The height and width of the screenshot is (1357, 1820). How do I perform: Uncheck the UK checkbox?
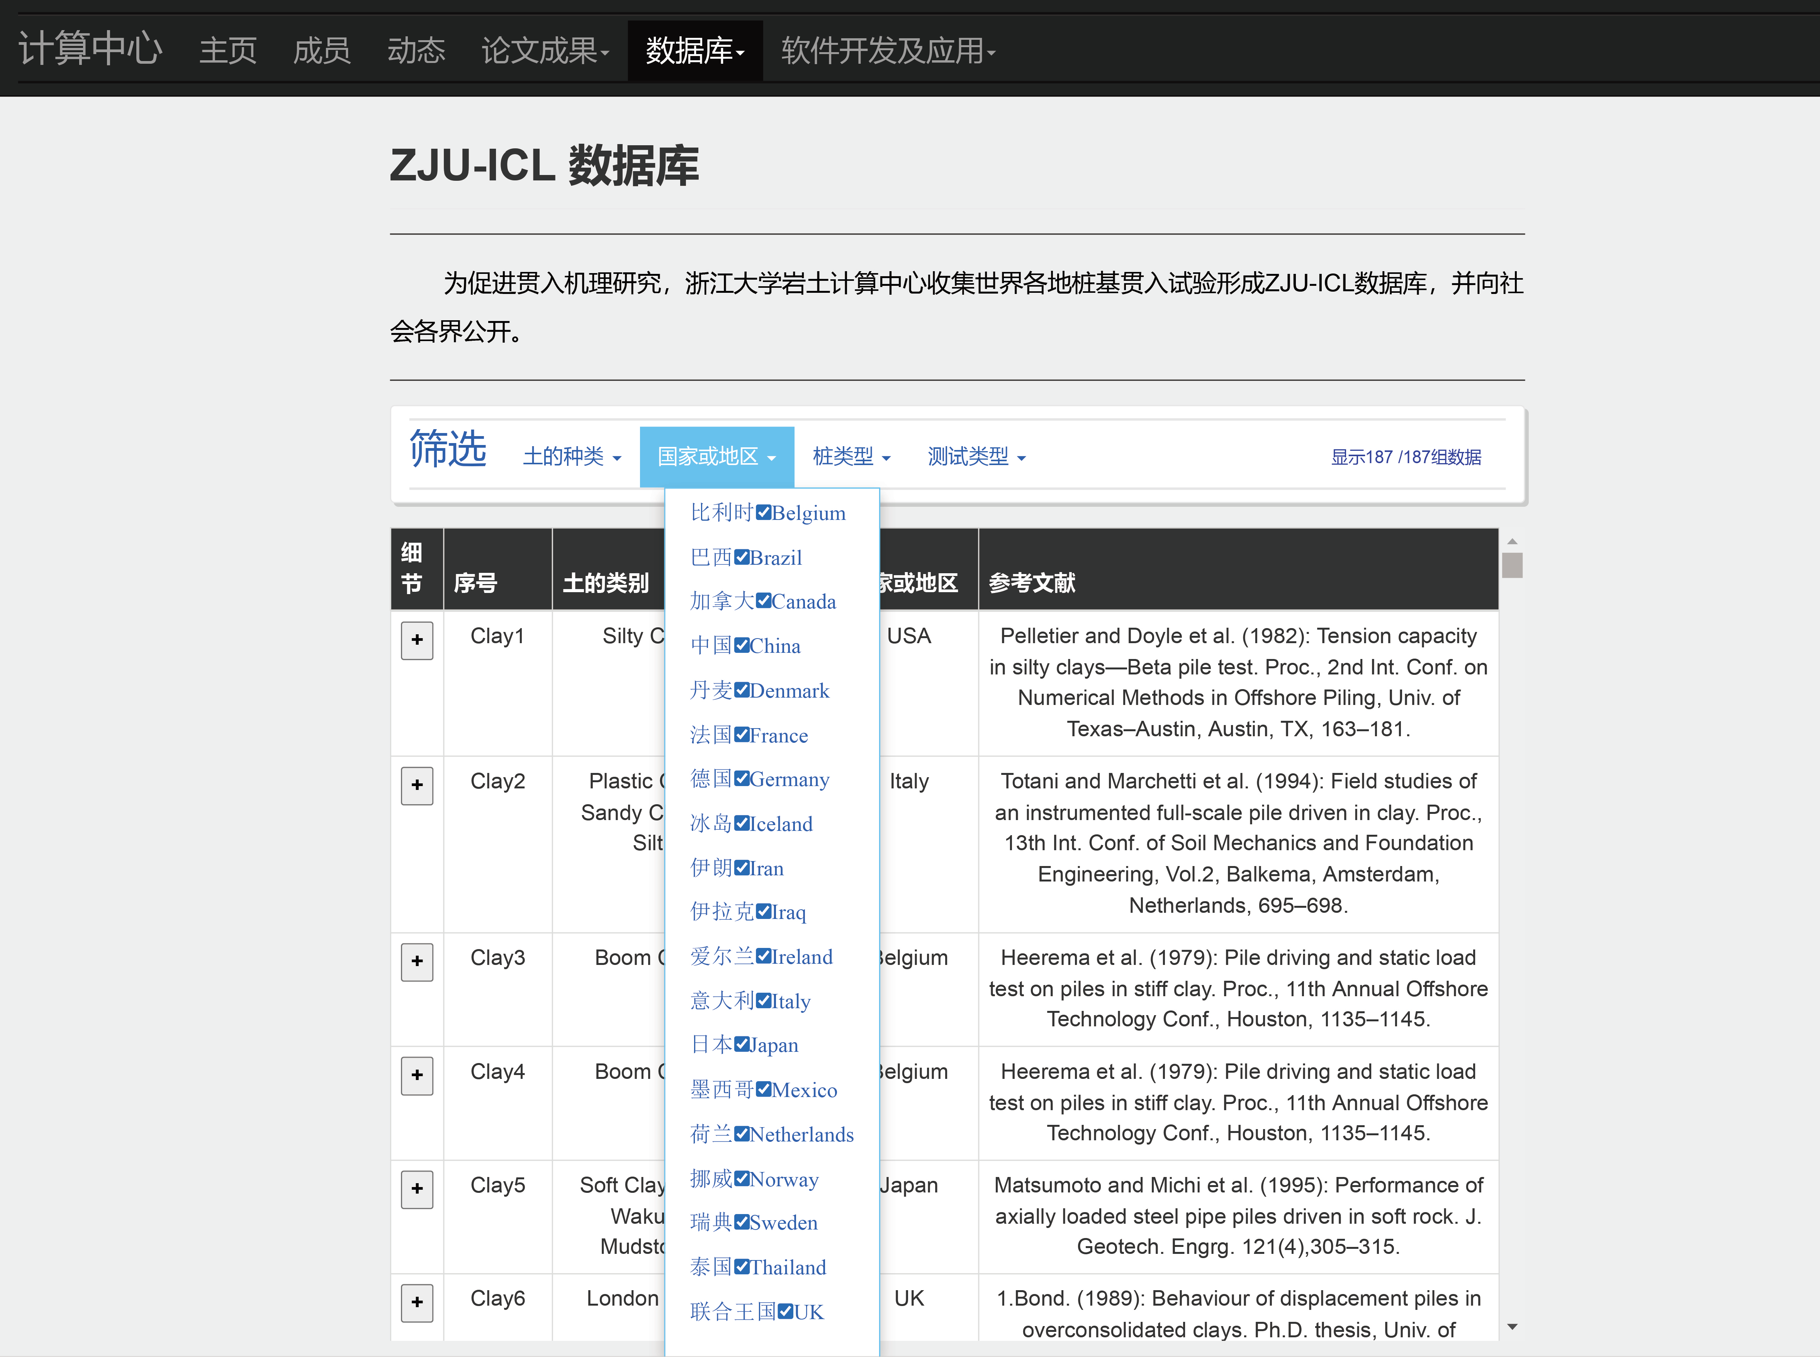(x=786, y=1311)
